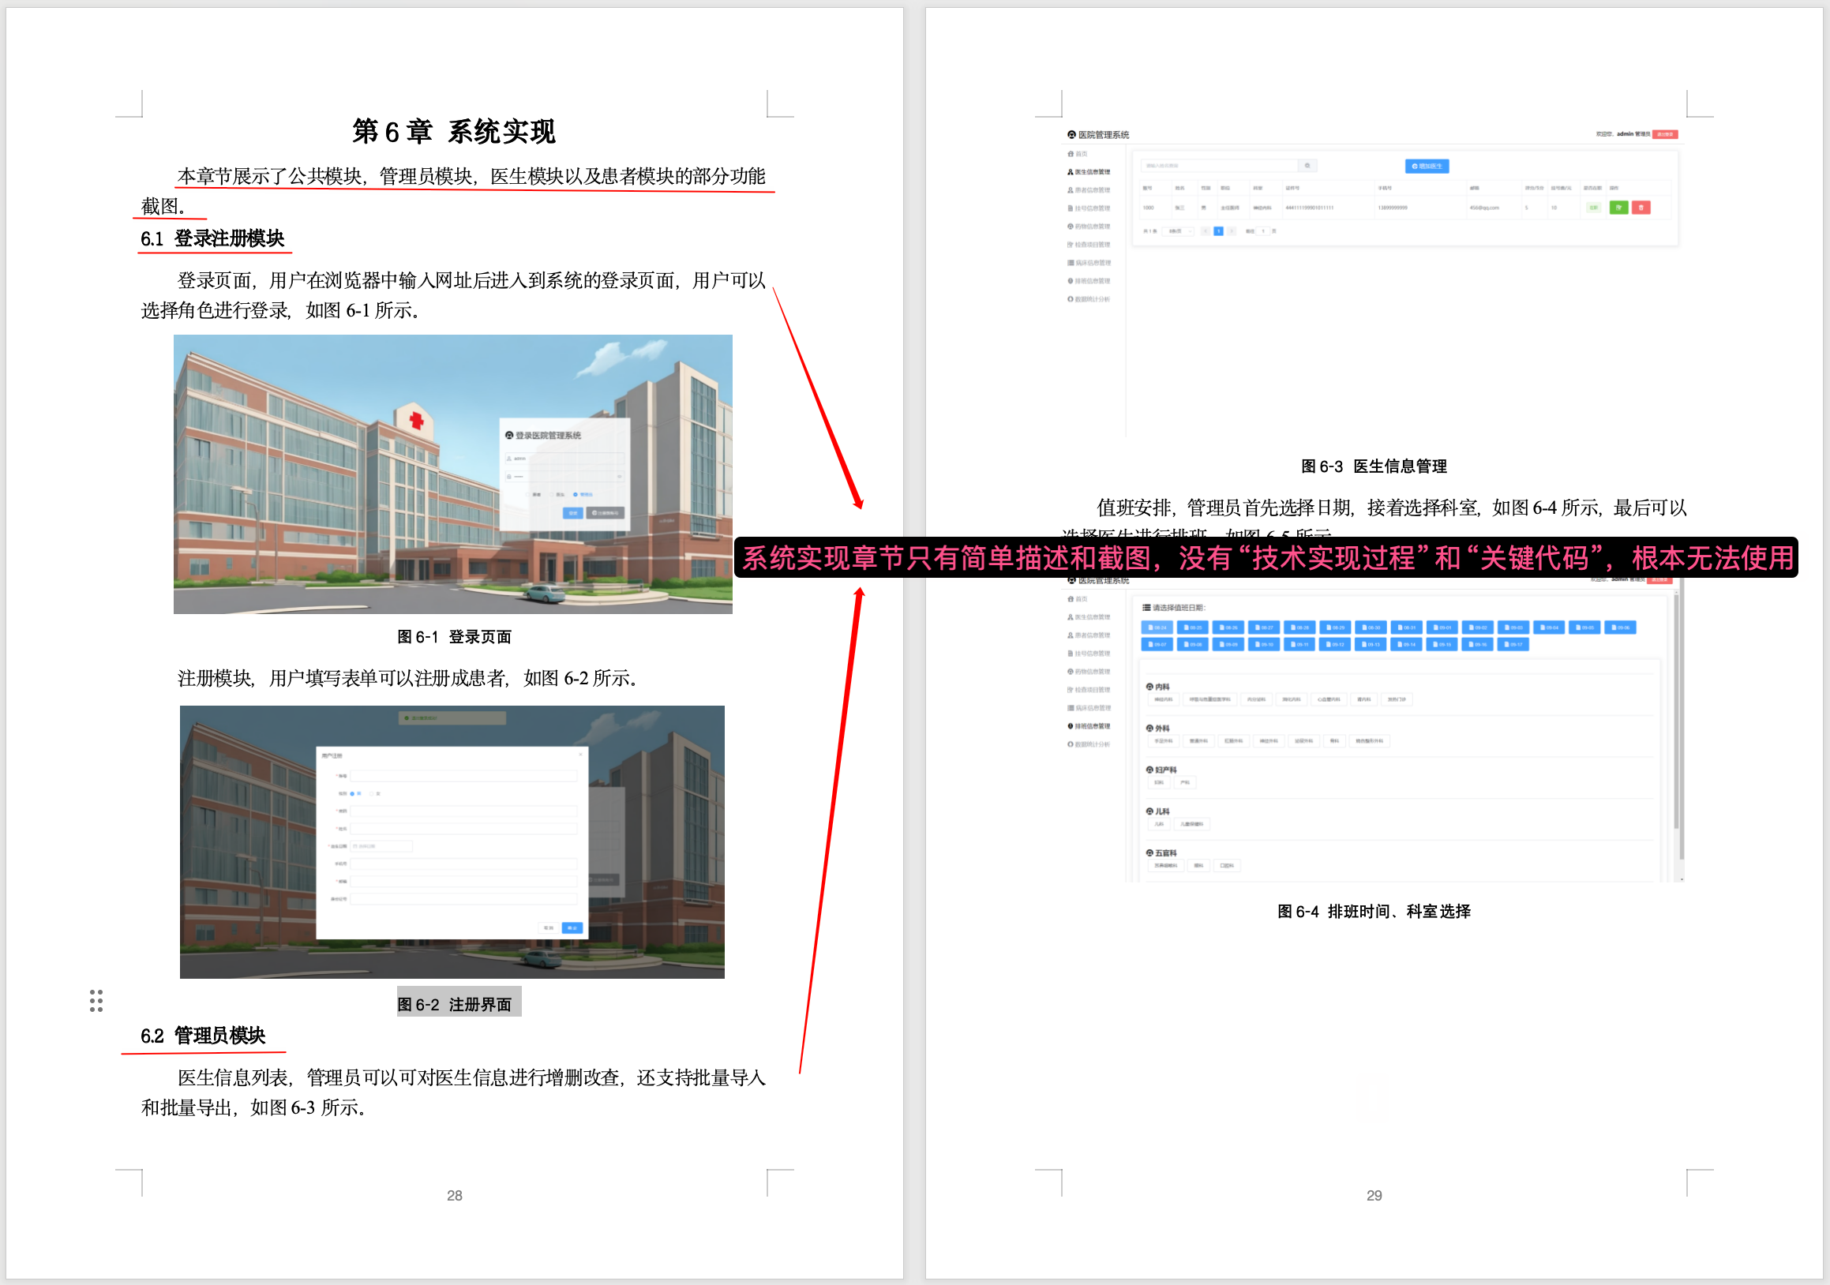The image size is (1830, 1285).
Task: Select the 男 gender radio in the registration dialog
Action: point(352,793)
